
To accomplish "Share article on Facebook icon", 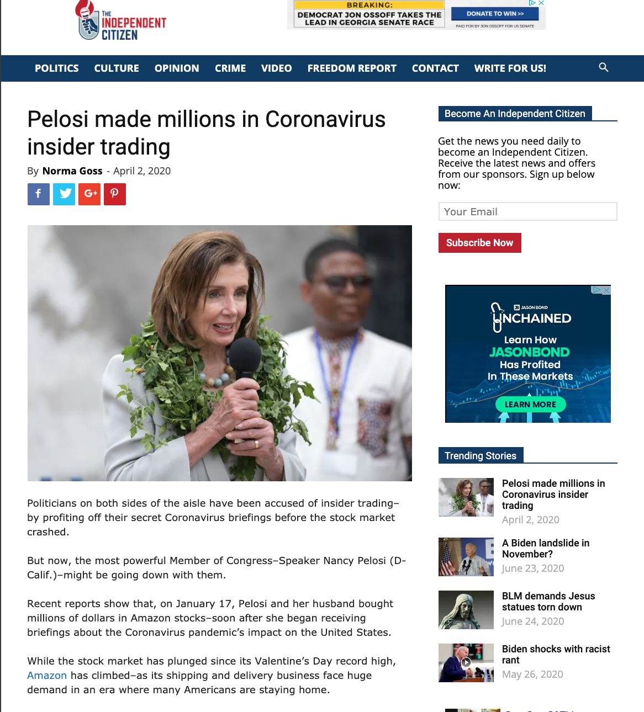I will (x=39, y=194).
